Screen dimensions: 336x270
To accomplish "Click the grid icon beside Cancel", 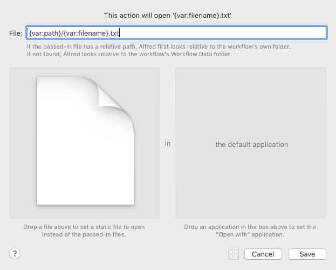I will (234, 254).
